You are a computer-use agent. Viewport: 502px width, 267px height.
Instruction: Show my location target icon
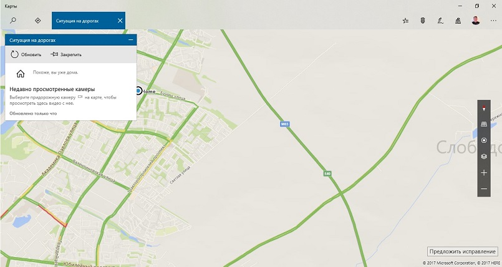[x=484, y=140]
